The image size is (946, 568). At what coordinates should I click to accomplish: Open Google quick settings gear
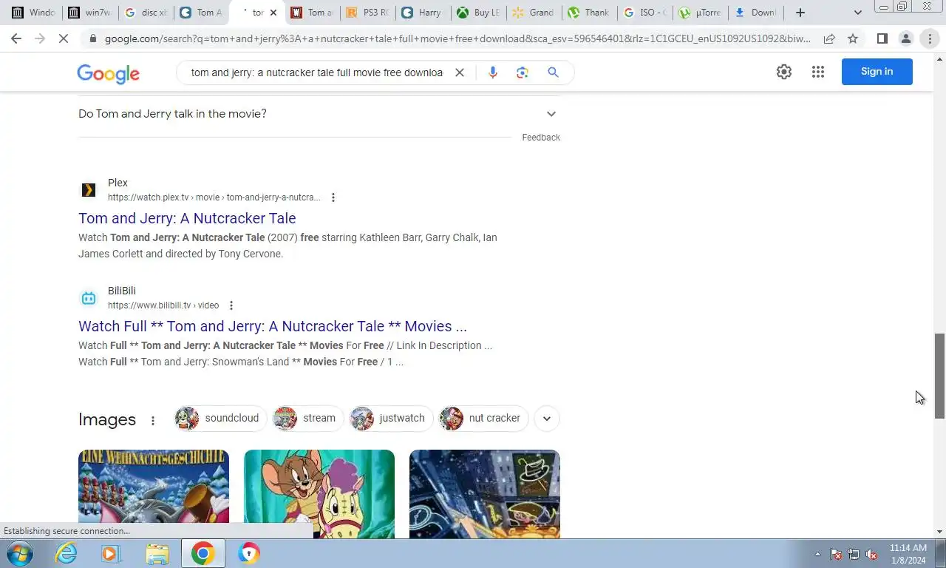tap(784, 72)
